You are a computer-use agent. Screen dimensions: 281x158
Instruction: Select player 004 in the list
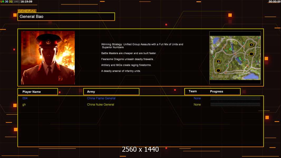[x=25, y=98]
